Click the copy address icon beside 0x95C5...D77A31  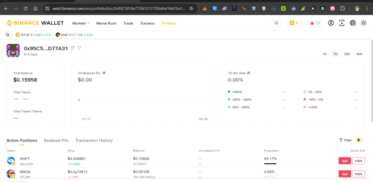(72, 48)
